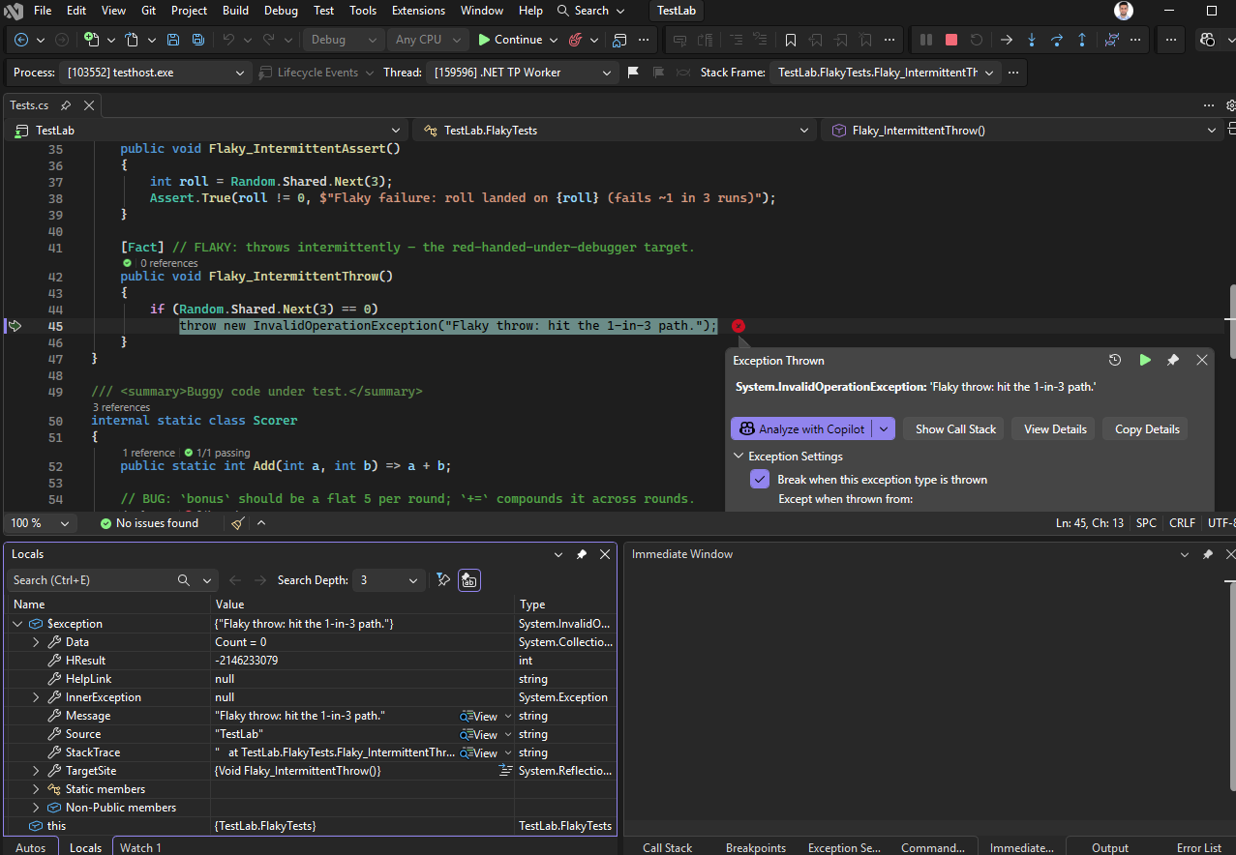
Task: Open the Extensions menu
Action: tap(418, 11)
